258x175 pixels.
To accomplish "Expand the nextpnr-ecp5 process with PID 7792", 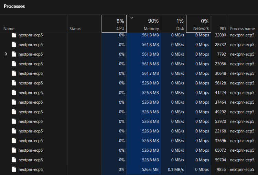I will [6, 54].
